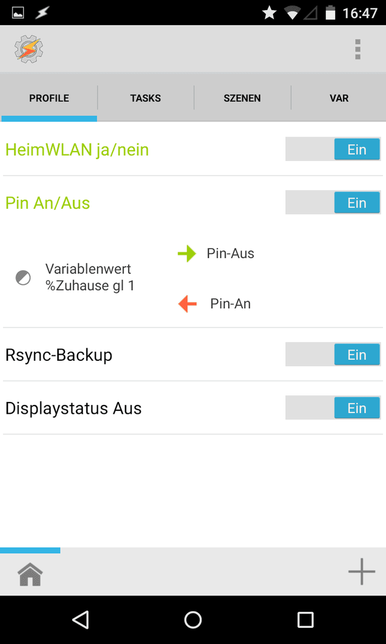Tap the orange Pin-An exit arrow
This screenshot has width=386, height=644.
(x=188, y=304)
